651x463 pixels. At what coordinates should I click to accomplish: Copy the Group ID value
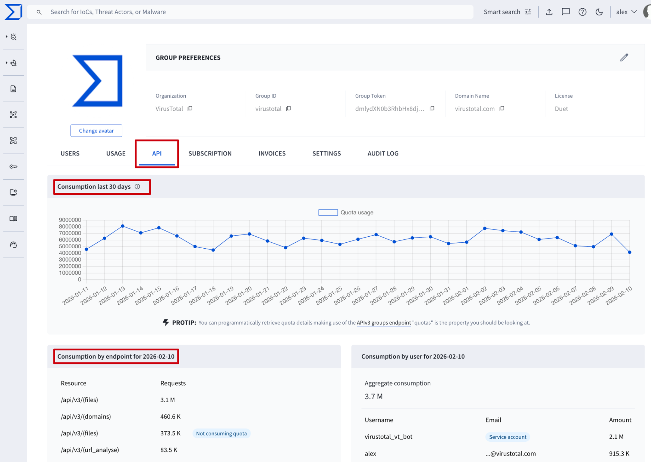288,109
